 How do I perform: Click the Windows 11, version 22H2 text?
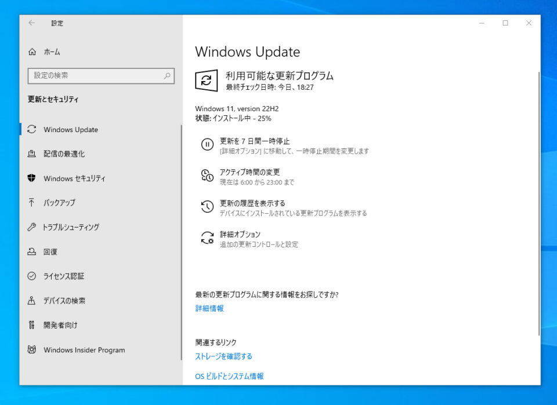click(237, 108)
